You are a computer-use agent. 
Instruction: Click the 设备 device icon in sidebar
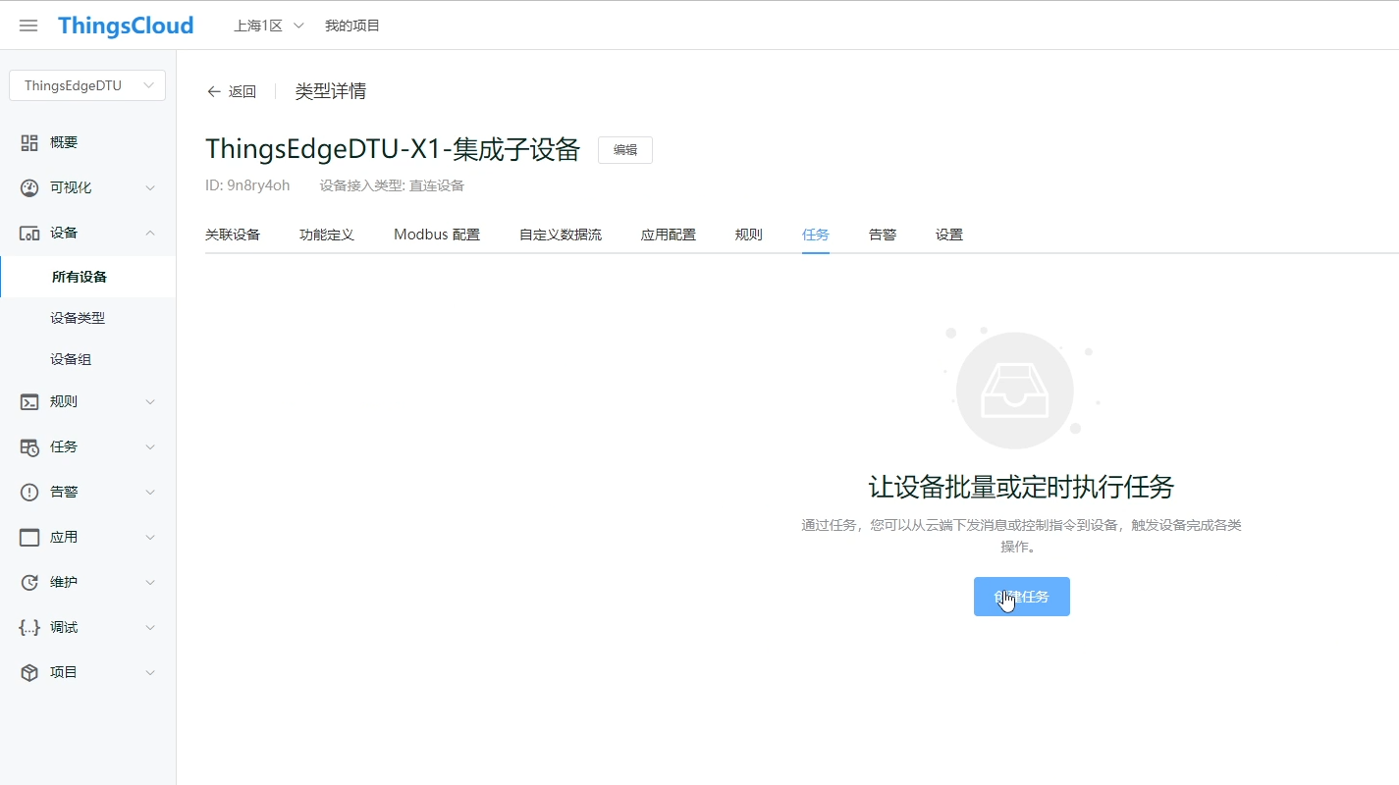[x=29, y=233]
